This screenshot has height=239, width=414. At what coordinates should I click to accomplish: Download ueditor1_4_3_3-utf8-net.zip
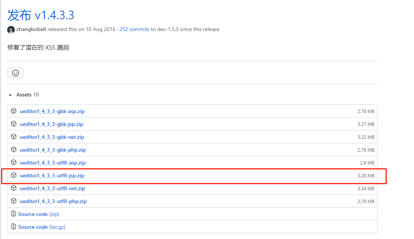(x=52, y=189)
